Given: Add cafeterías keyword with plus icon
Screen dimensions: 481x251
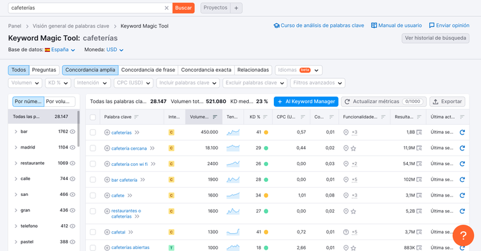Looking at the screenshot, I should tap(107, 133).
